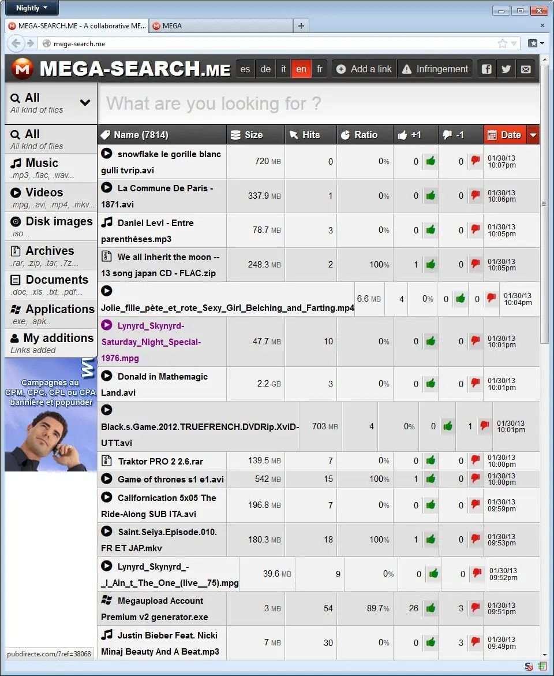Image resolution: width=554 pixels, height=676 pixels.
Task: Click the What are you looking for search field
Action: pyautogui.click(x=319, y=103)
